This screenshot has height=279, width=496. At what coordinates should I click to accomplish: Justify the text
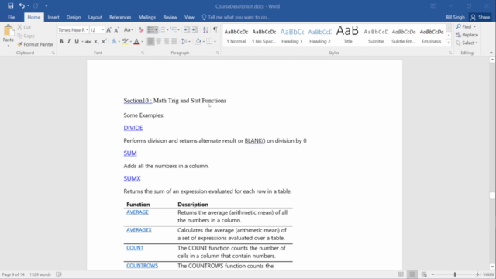pyautogui.click(x=174, y=41)
